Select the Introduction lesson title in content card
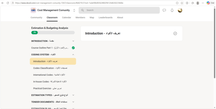Viewport: 216px width, 109px height. (103, 33)
